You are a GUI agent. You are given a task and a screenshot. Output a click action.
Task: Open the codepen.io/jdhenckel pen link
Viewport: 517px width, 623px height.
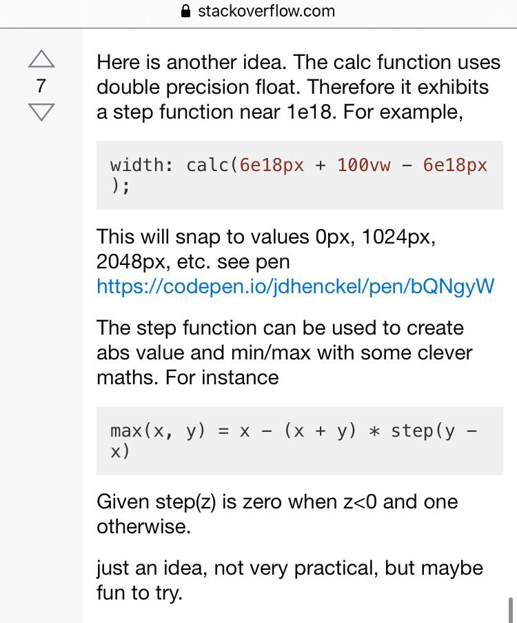[296, 286]
